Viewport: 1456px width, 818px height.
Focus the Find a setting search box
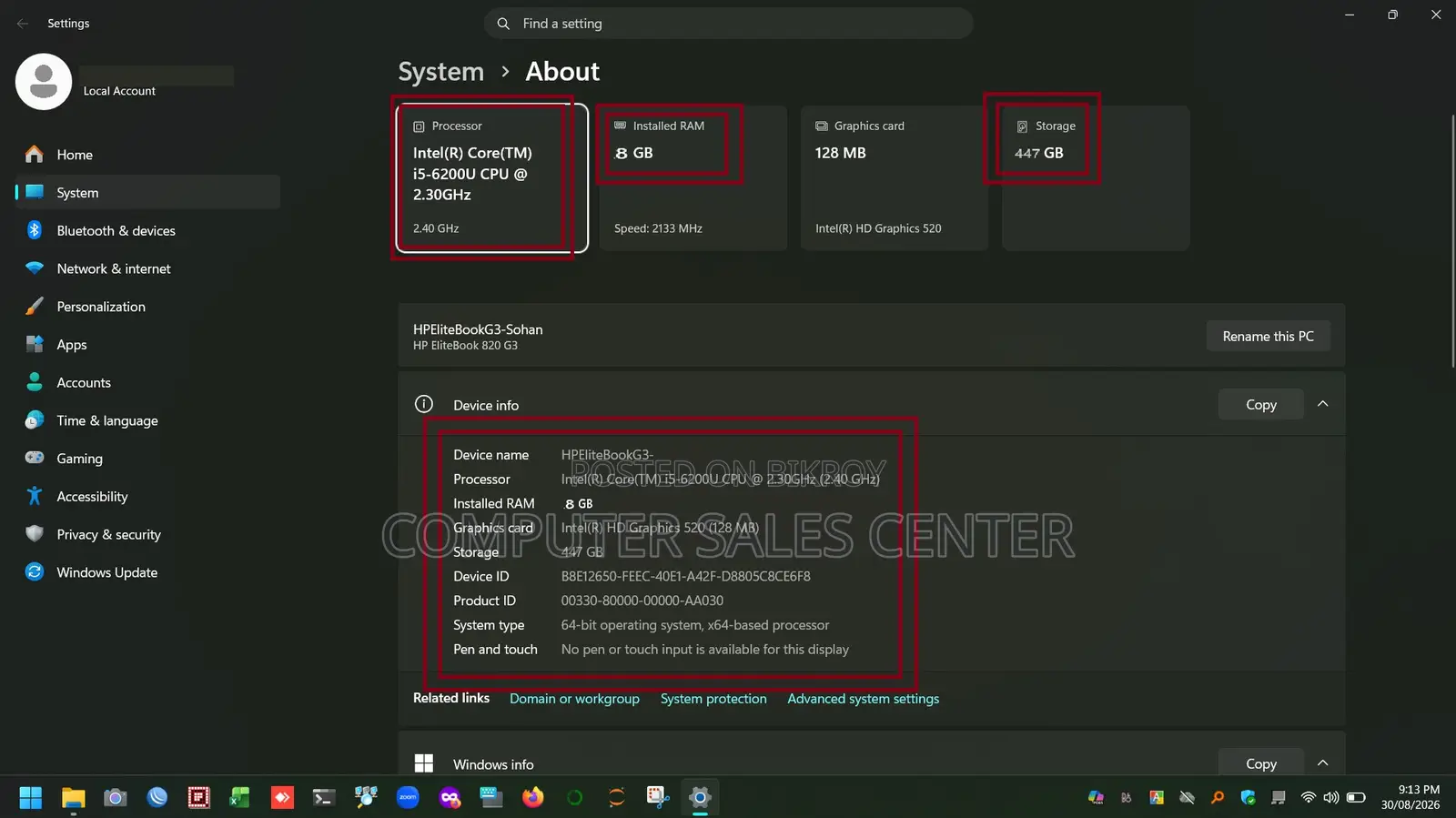click(x=729, y=24)
